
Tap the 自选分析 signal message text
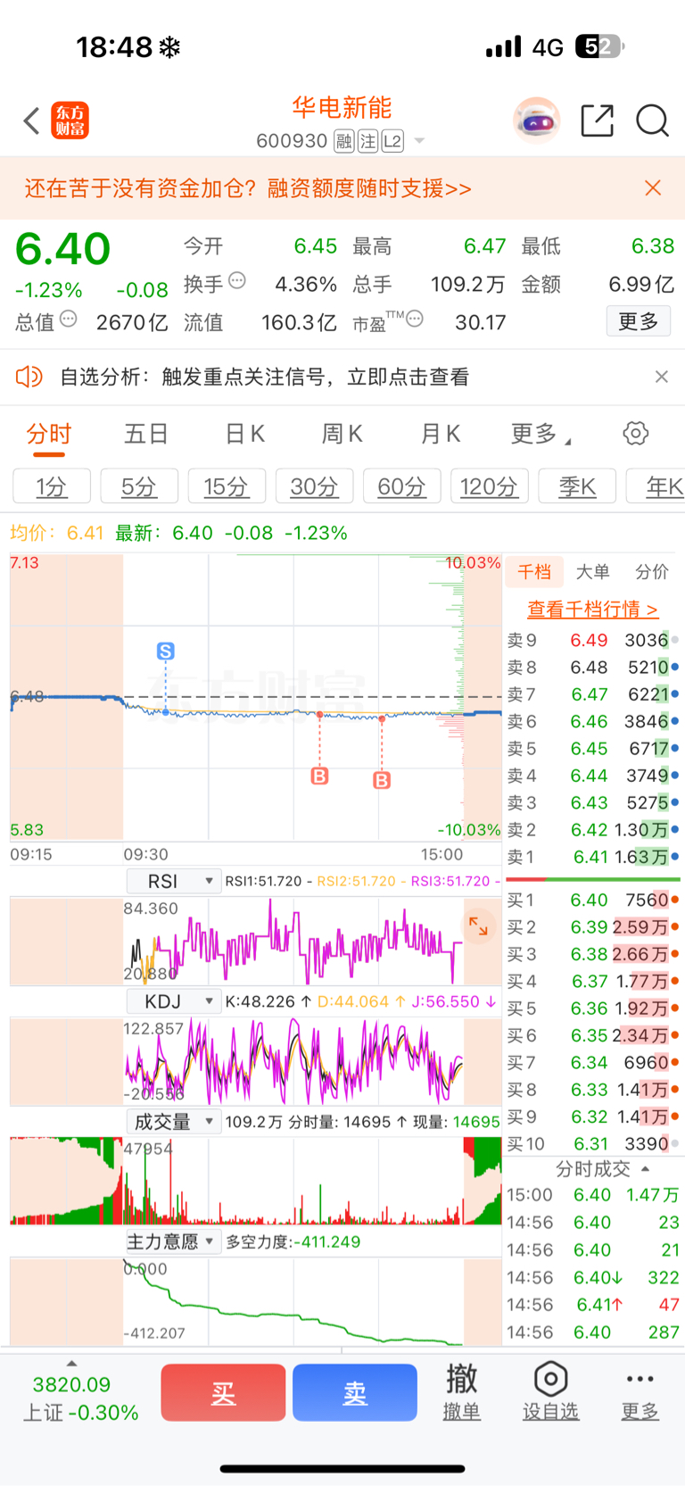click(265, 377)
